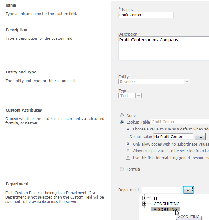Select the None radio button

pos(122,116)
